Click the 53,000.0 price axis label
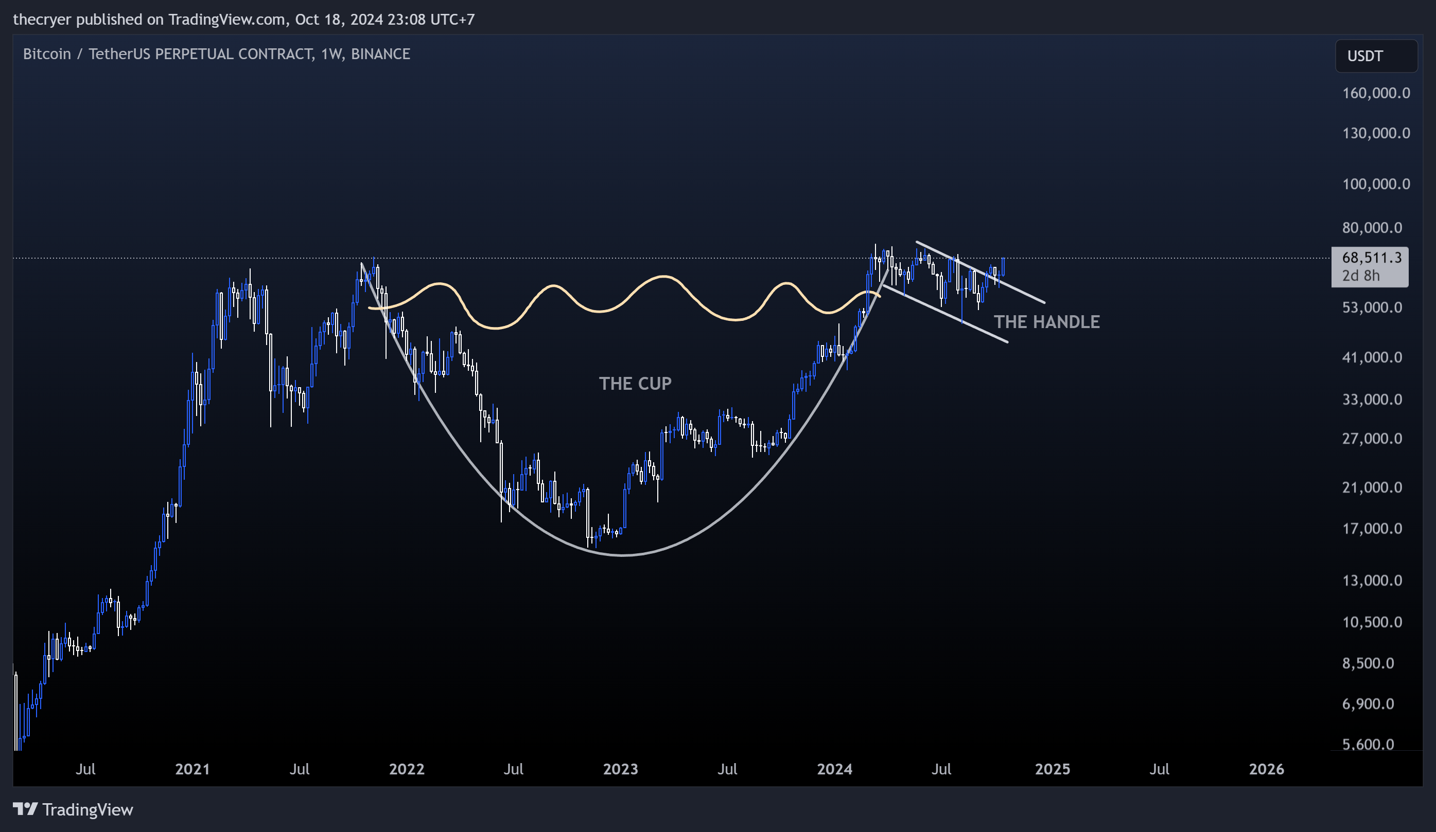The image size is (1436, 832). pos(1372,308)
